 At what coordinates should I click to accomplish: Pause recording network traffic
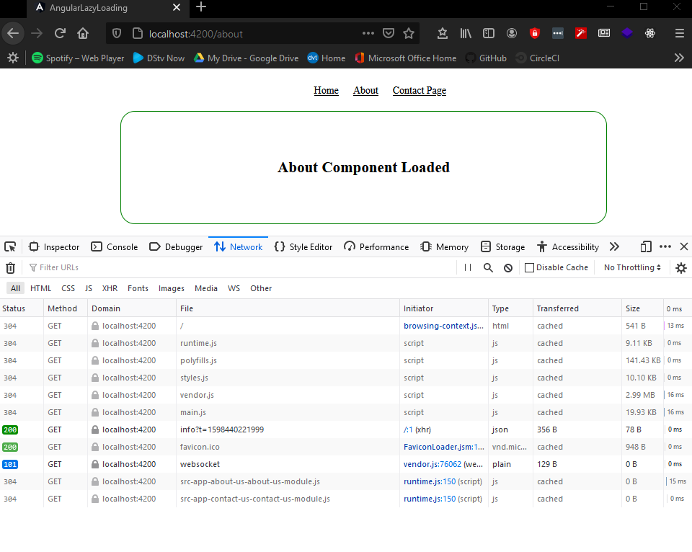469,267
